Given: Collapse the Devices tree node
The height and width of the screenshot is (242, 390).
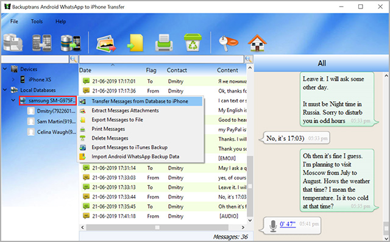Looking at the screenshot, I should click(x=5, y=69).
